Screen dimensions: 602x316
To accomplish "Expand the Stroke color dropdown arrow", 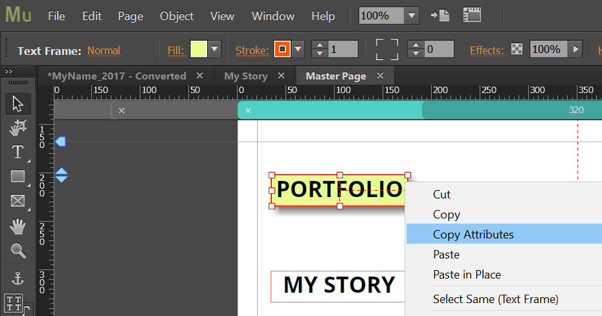I will (x=298, y=49).
